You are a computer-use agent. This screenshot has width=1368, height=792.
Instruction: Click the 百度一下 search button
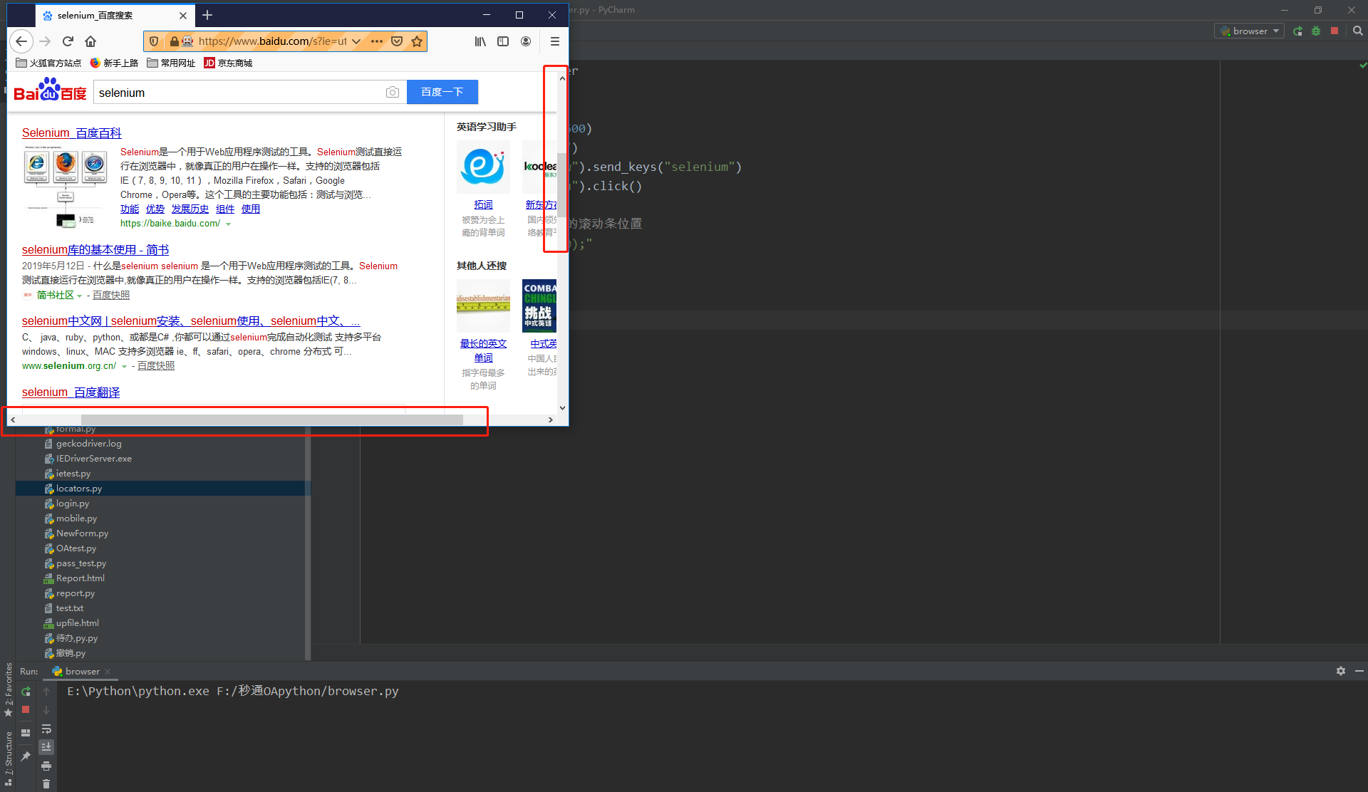(x=442, y=92)
